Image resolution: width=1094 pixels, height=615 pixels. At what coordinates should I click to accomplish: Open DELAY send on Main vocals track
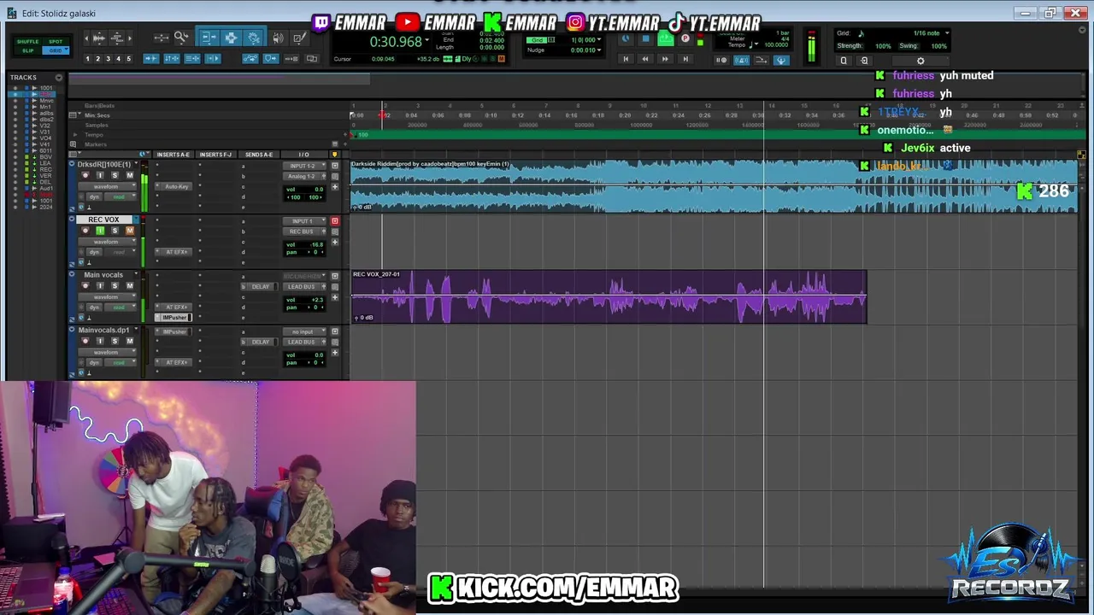[259, 287]
